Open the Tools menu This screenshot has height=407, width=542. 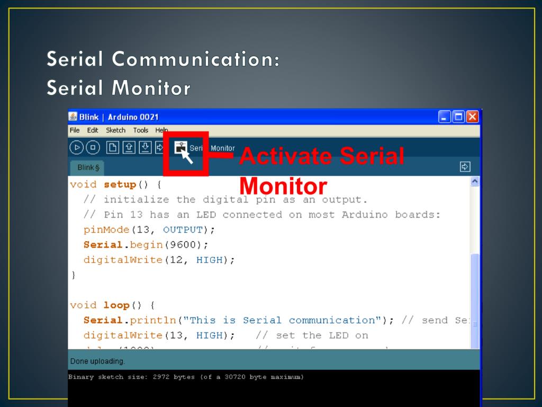(141, 130)
